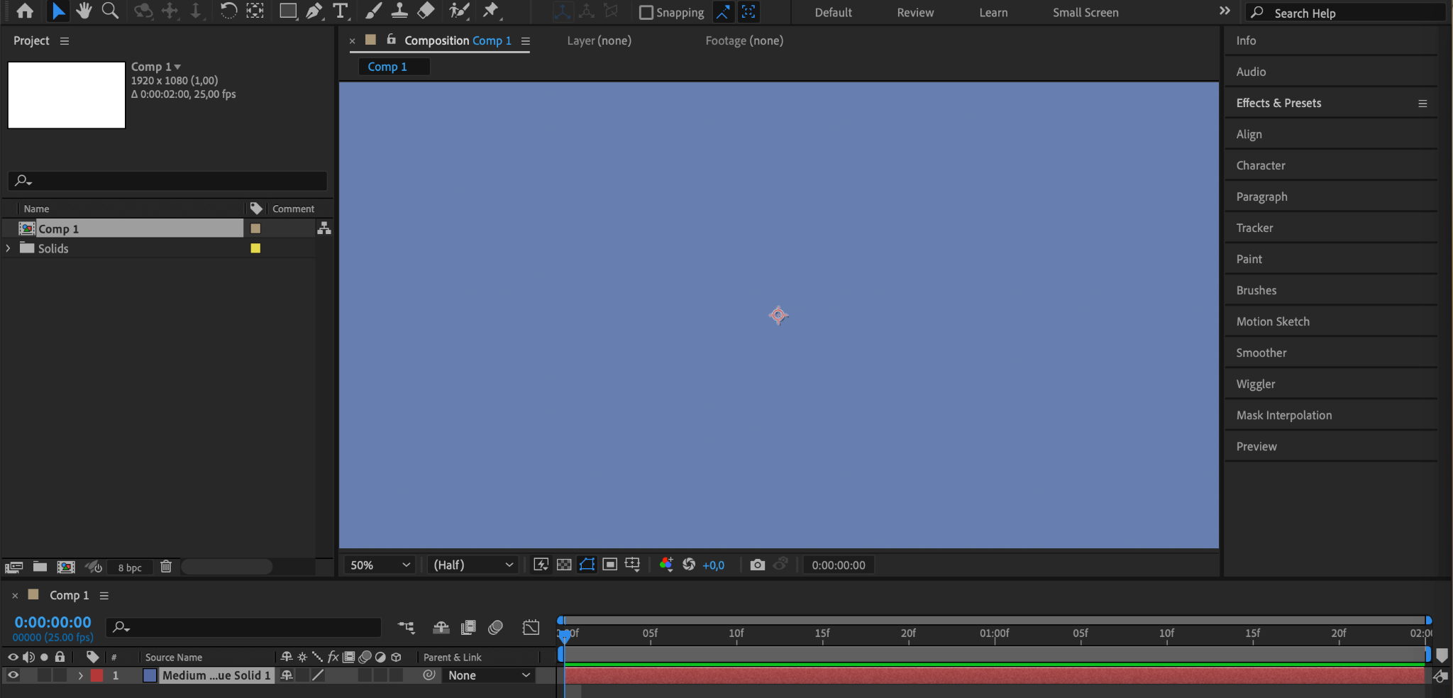Open the Parent None dropdown for the layer

coord(489,675)
